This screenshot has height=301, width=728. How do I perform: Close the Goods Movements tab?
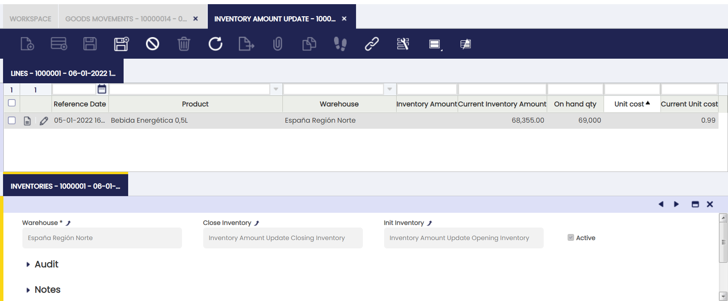pos(196,19)
